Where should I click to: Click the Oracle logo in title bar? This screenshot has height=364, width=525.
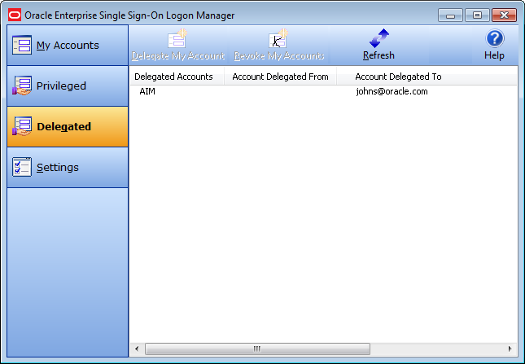[15, 15]
